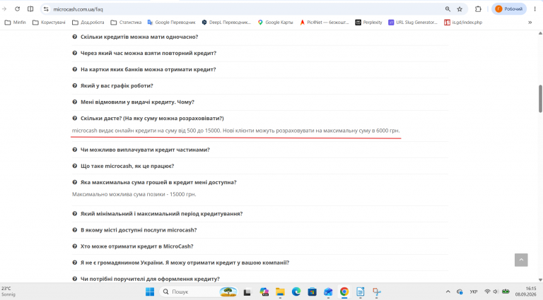Open Perplexity bookmark
The width and height of the screenshot is (543, 300).
point(368,22)
